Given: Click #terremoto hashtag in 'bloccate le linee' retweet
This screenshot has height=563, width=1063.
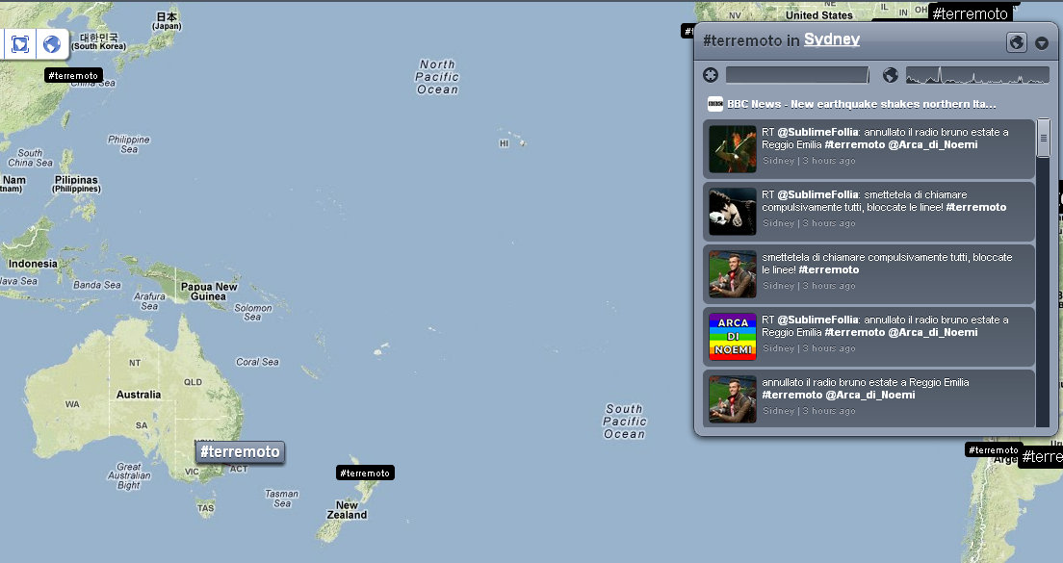Looking at the screenshot, I should 976,207.
